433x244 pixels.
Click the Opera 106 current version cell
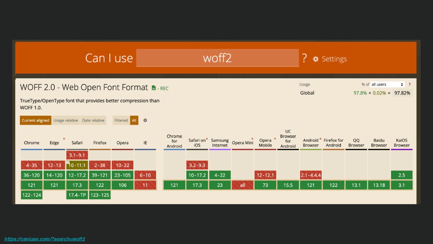pyautogui.click(x=122, y=185)
